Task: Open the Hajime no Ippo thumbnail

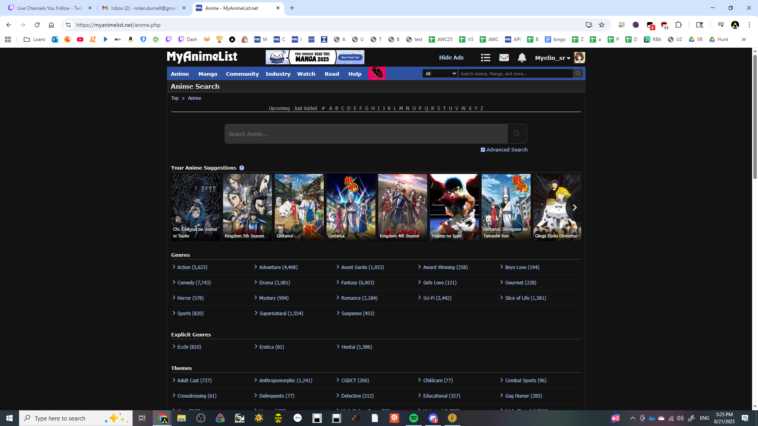Action: 454,207
